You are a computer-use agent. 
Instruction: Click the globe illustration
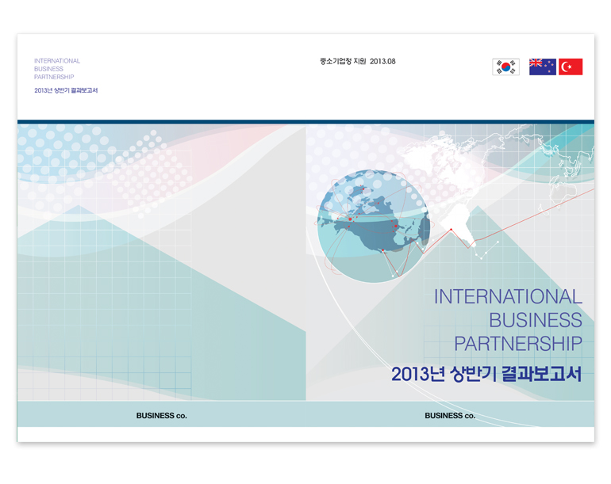click(374, 226)
